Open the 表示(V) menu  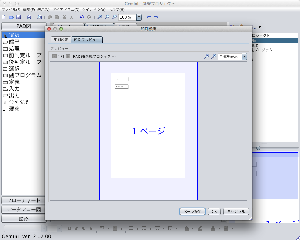(44, 9)
